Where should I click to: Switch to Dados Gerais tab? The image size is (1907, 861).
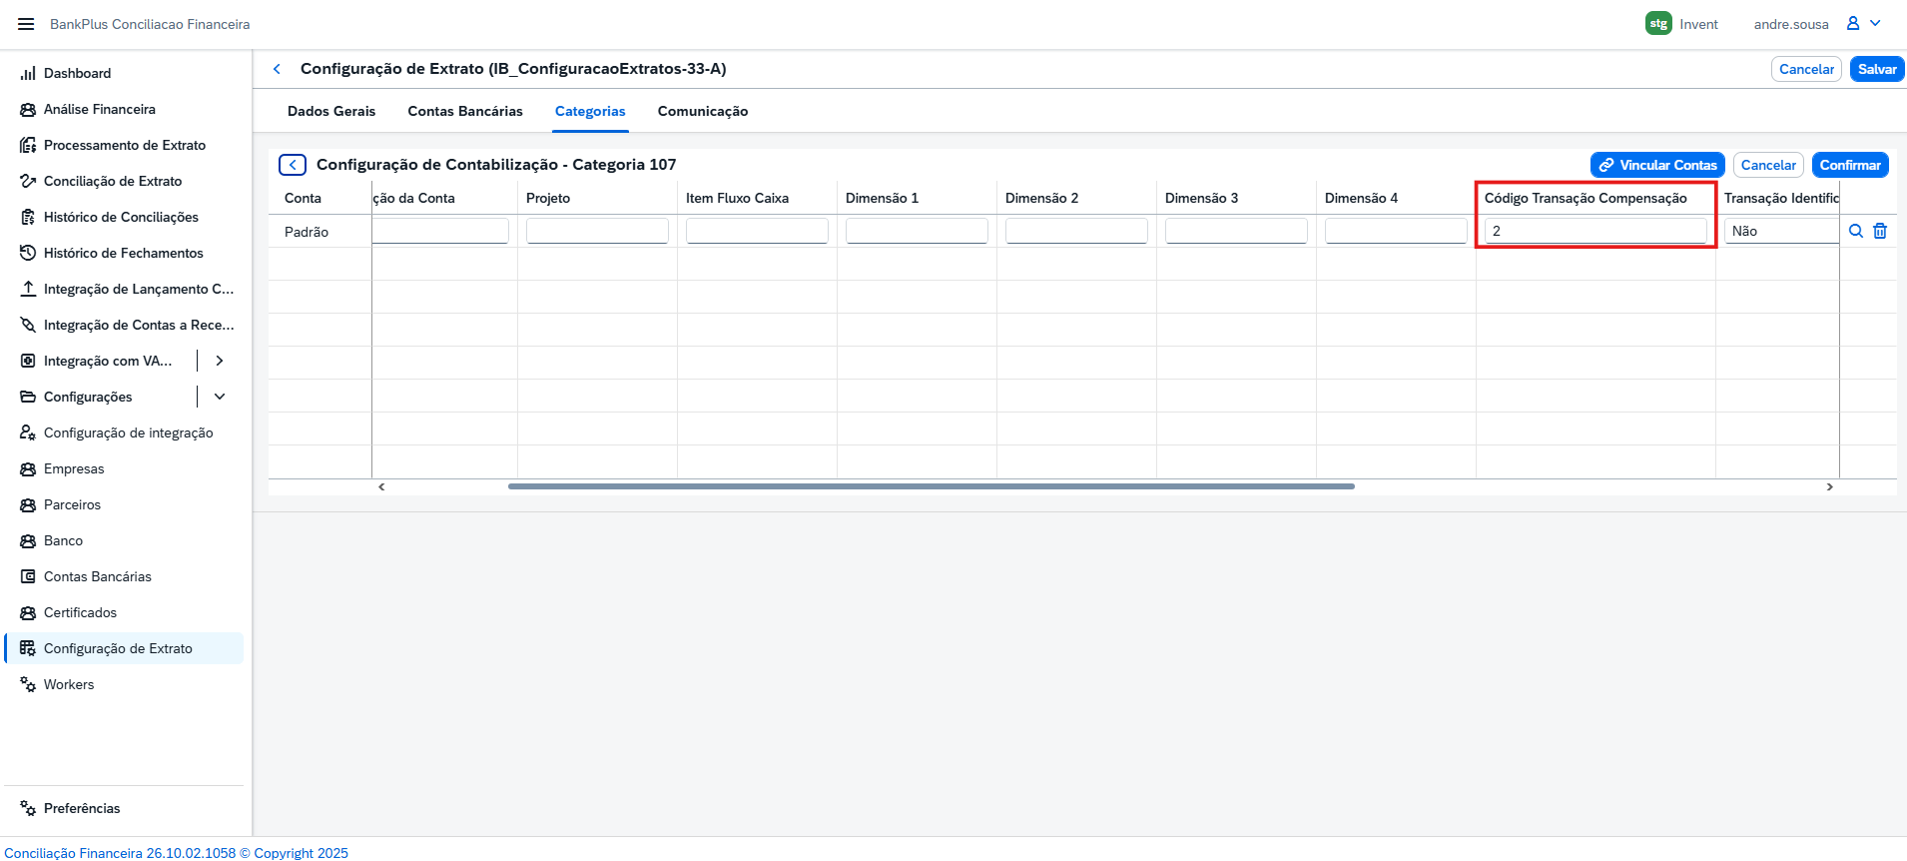point(331,111)
